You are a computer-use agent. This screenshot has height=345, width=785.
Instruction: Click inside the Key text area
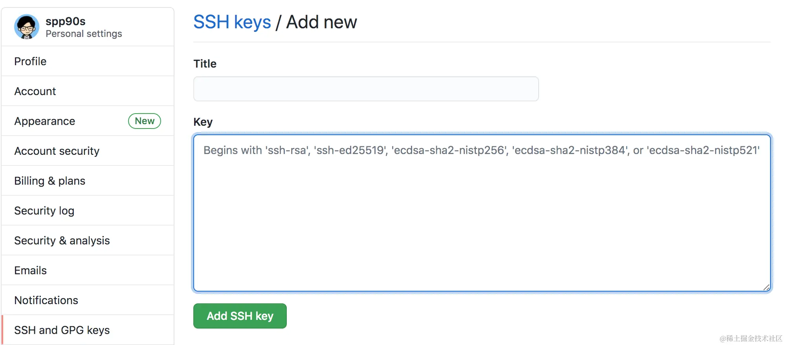[x=482, y=213]
